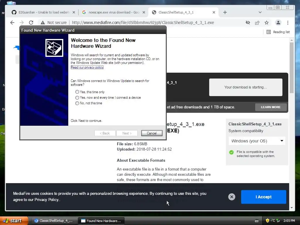Click the 'ad free downloads and 1 TB' text
The width and height of the screenshot is (300, 225).
[x=201, y=107]
